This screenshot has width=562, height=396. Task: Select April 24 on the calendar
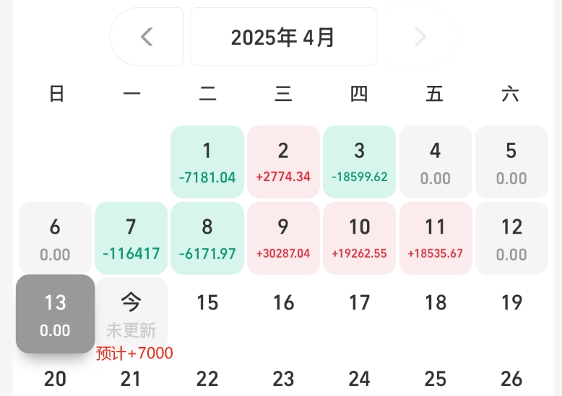(360, 379)
